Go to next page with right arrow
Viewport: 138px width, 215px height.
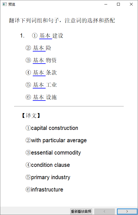click(127, 211)
